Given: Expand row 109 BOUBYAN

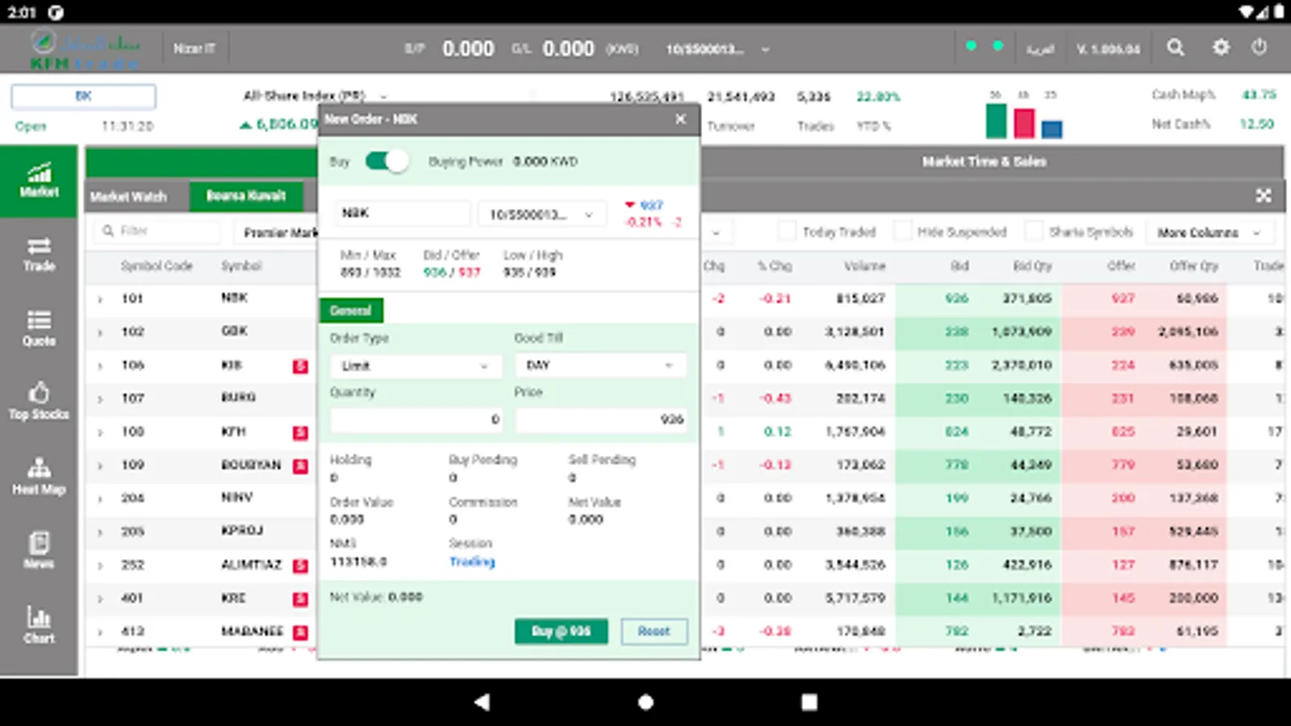Looking at the screenshot, I should pyautogui.click(x=100, y=465).
